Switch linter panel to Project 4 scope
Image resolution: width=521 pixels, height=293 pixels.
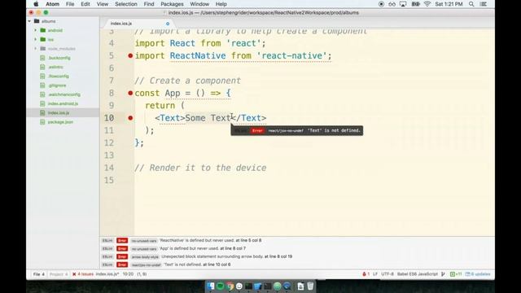click(x=59, y=274)
